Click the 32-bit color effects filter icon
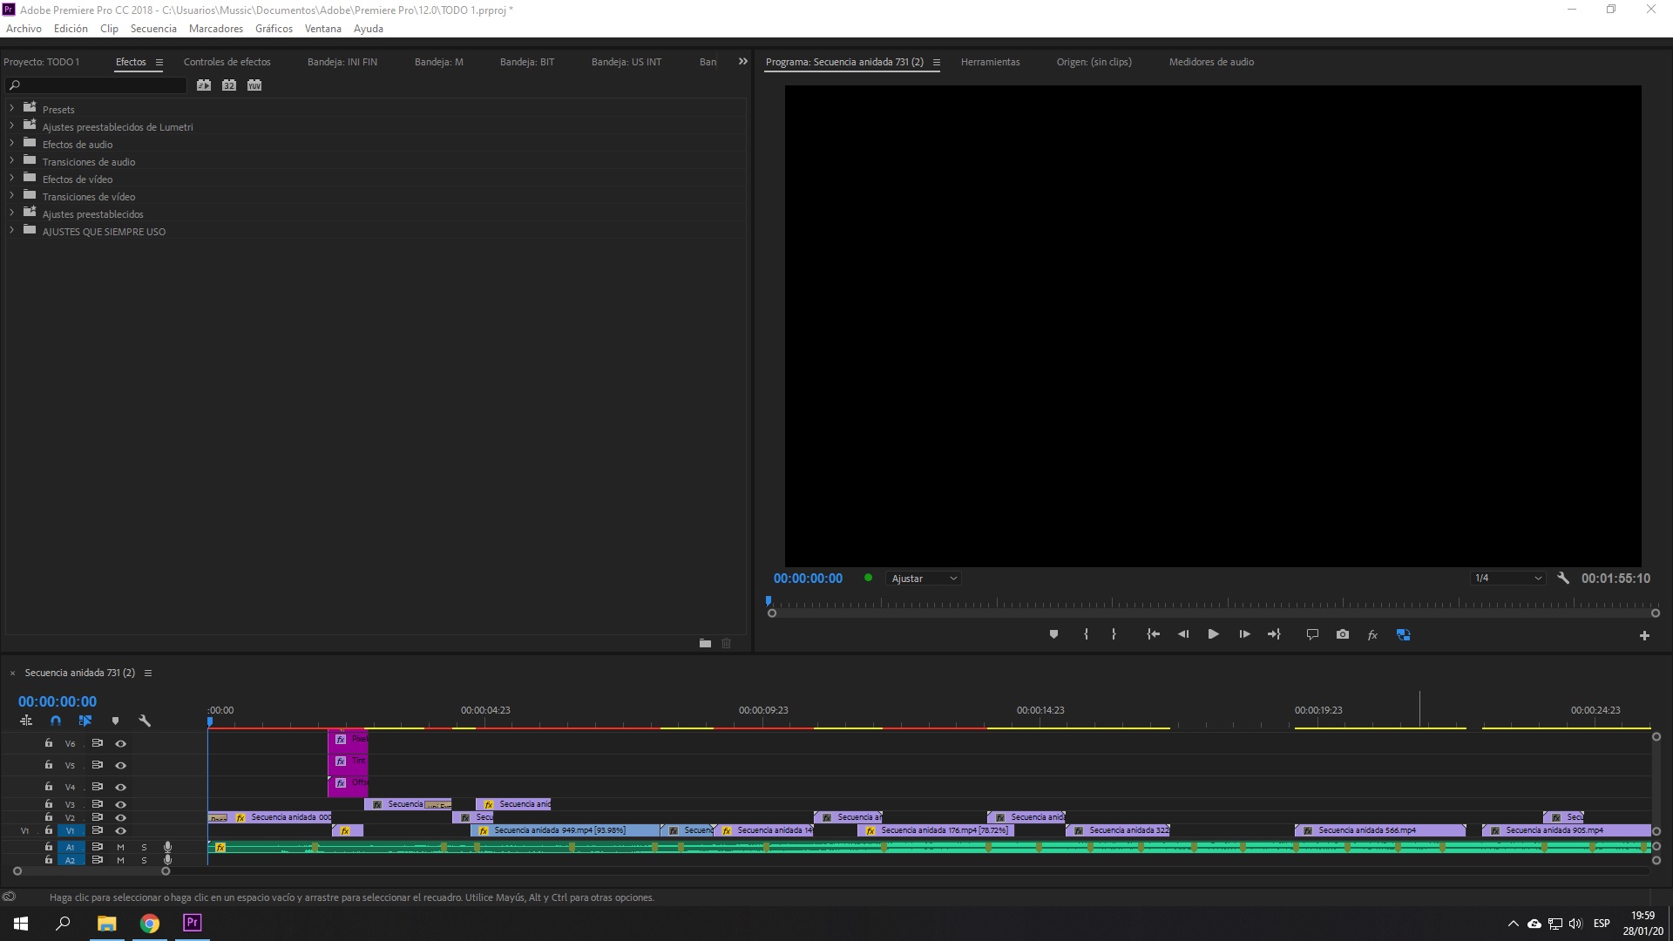1673x941 pixels. click(x=228, y=85)
